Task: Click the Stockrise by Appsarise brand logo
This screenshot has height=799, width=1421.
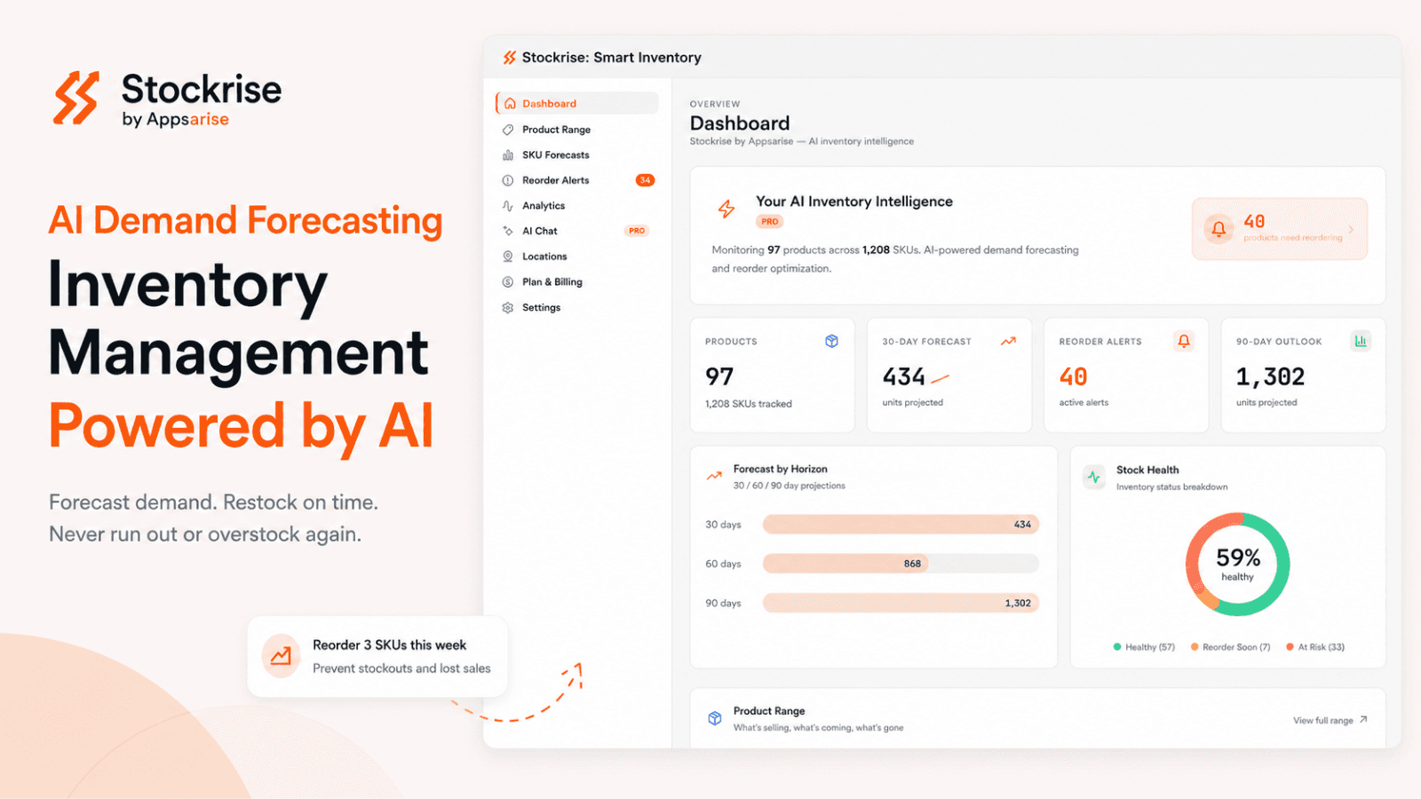Action: 167,99
